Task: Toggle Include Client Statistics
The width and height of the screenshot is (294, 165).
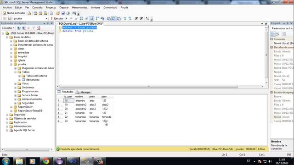Action: [102, 18]
